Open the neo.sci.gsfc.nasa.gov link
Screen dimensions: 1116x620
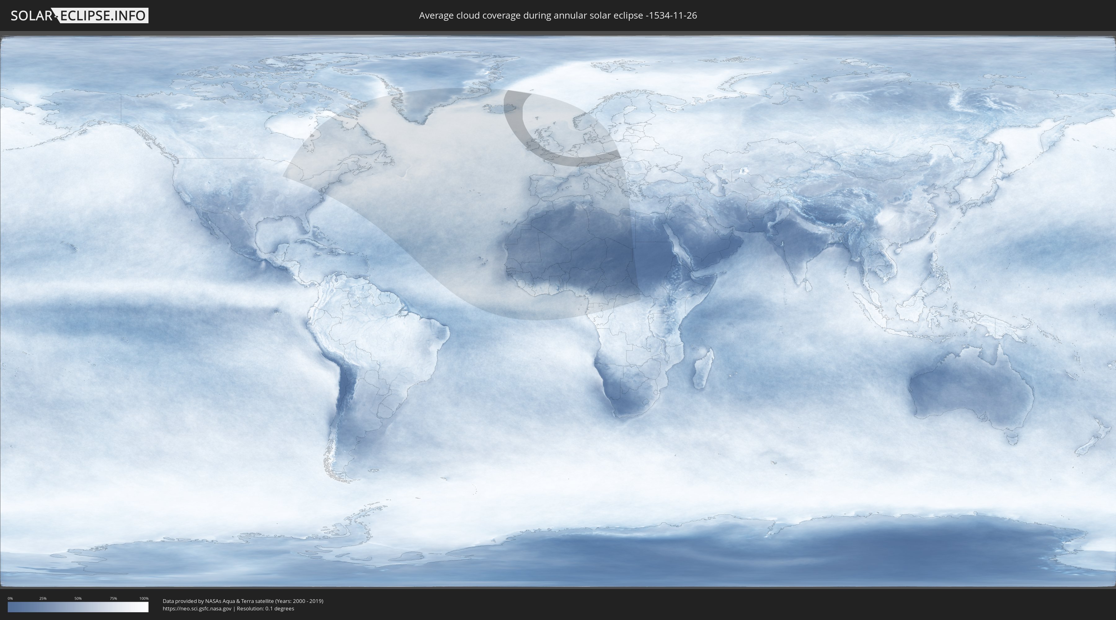pos(197,609)
